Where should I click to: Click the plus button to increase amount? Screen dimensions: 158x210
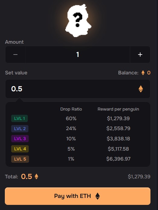140,55
